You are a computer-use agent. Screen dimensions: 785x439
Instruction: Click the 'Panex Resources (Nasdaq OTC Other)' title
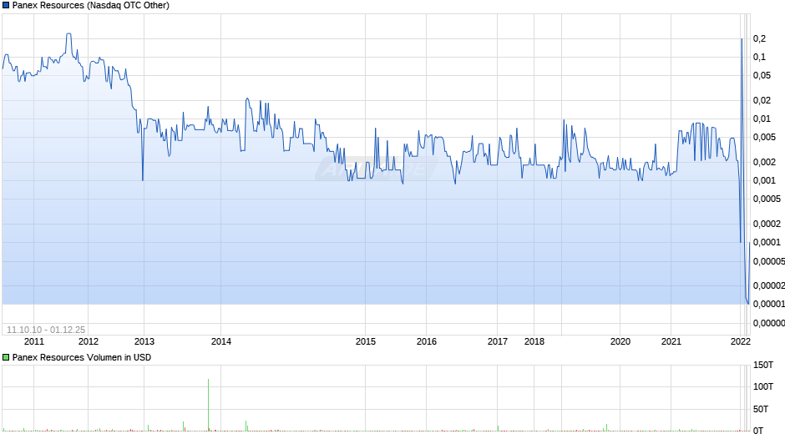coord(91,6)
